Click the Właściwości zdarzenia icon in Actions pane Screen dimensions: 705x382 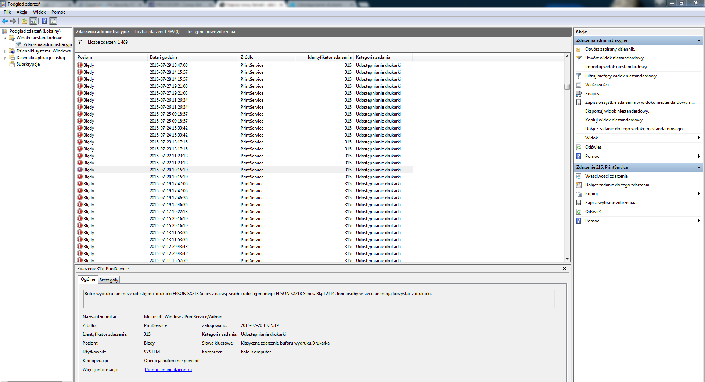tap(579, 176)
